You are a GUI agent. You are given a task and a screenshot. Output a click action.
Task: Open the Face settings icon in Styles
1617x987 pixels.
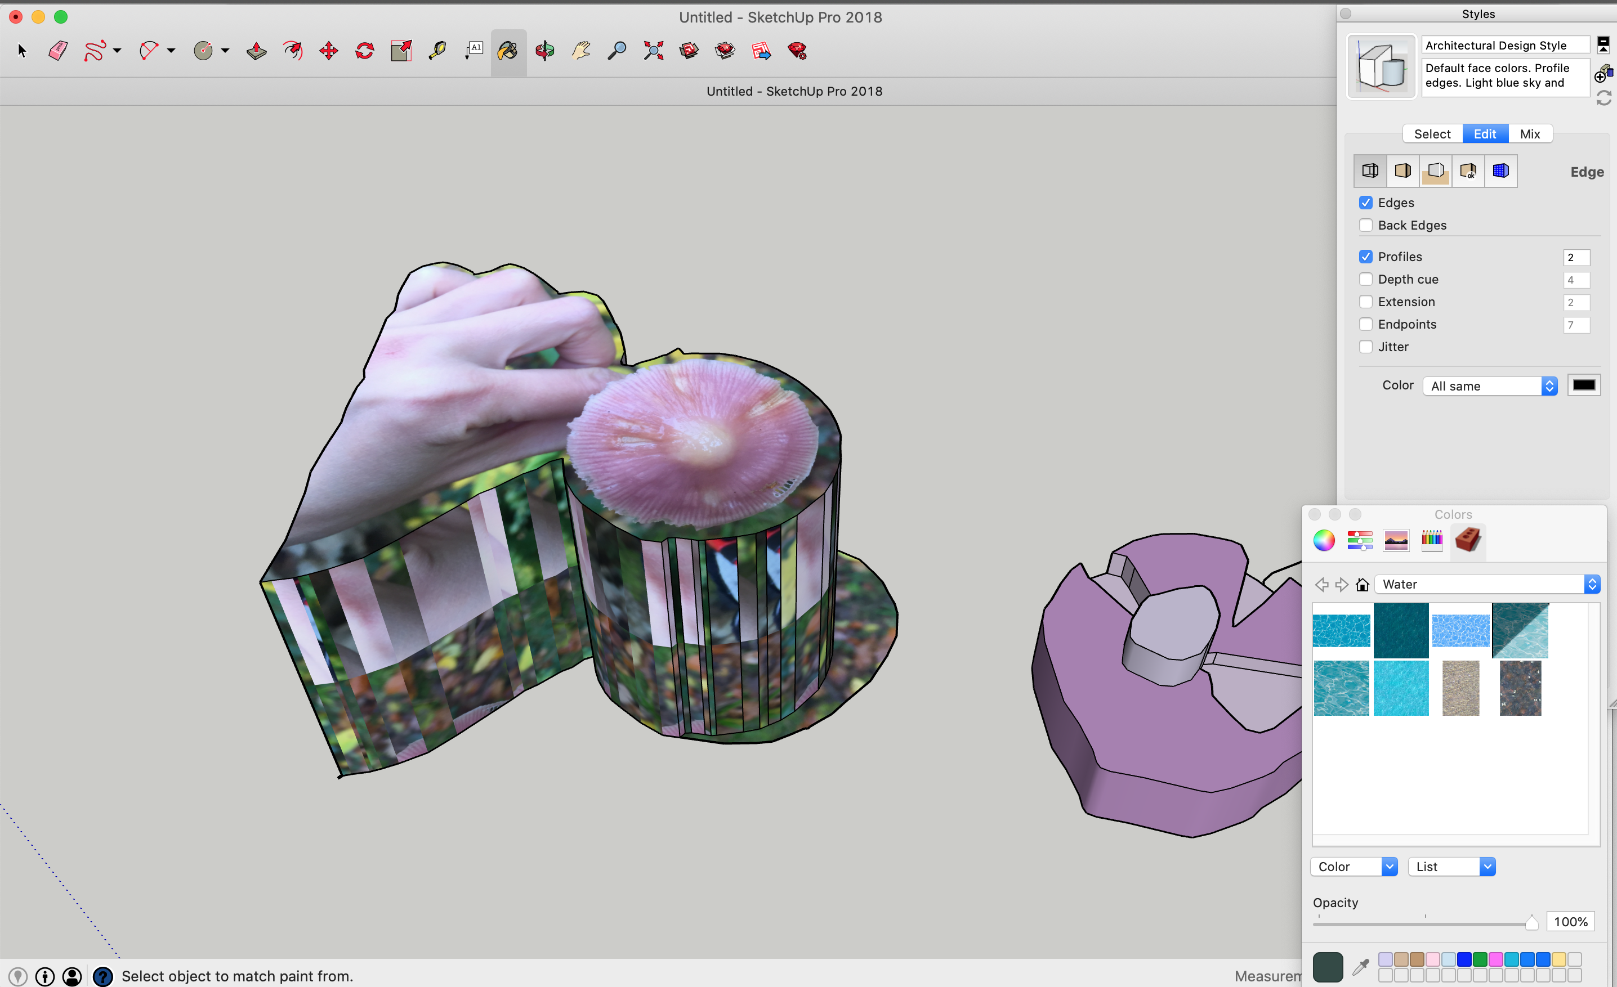(x=1402, y=171)
